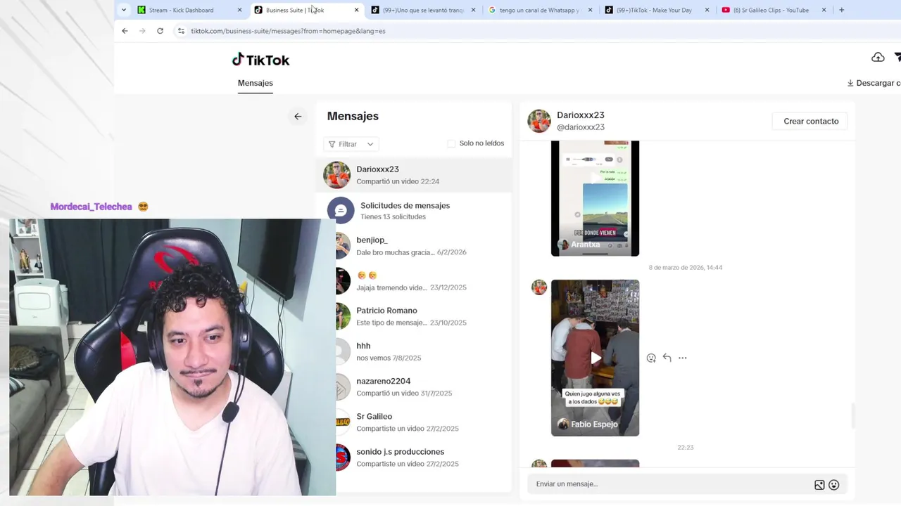The height and width of the screenshot is (506, 901).
Task: Click the @darioxxx23 username
Action: click(581, 127)
